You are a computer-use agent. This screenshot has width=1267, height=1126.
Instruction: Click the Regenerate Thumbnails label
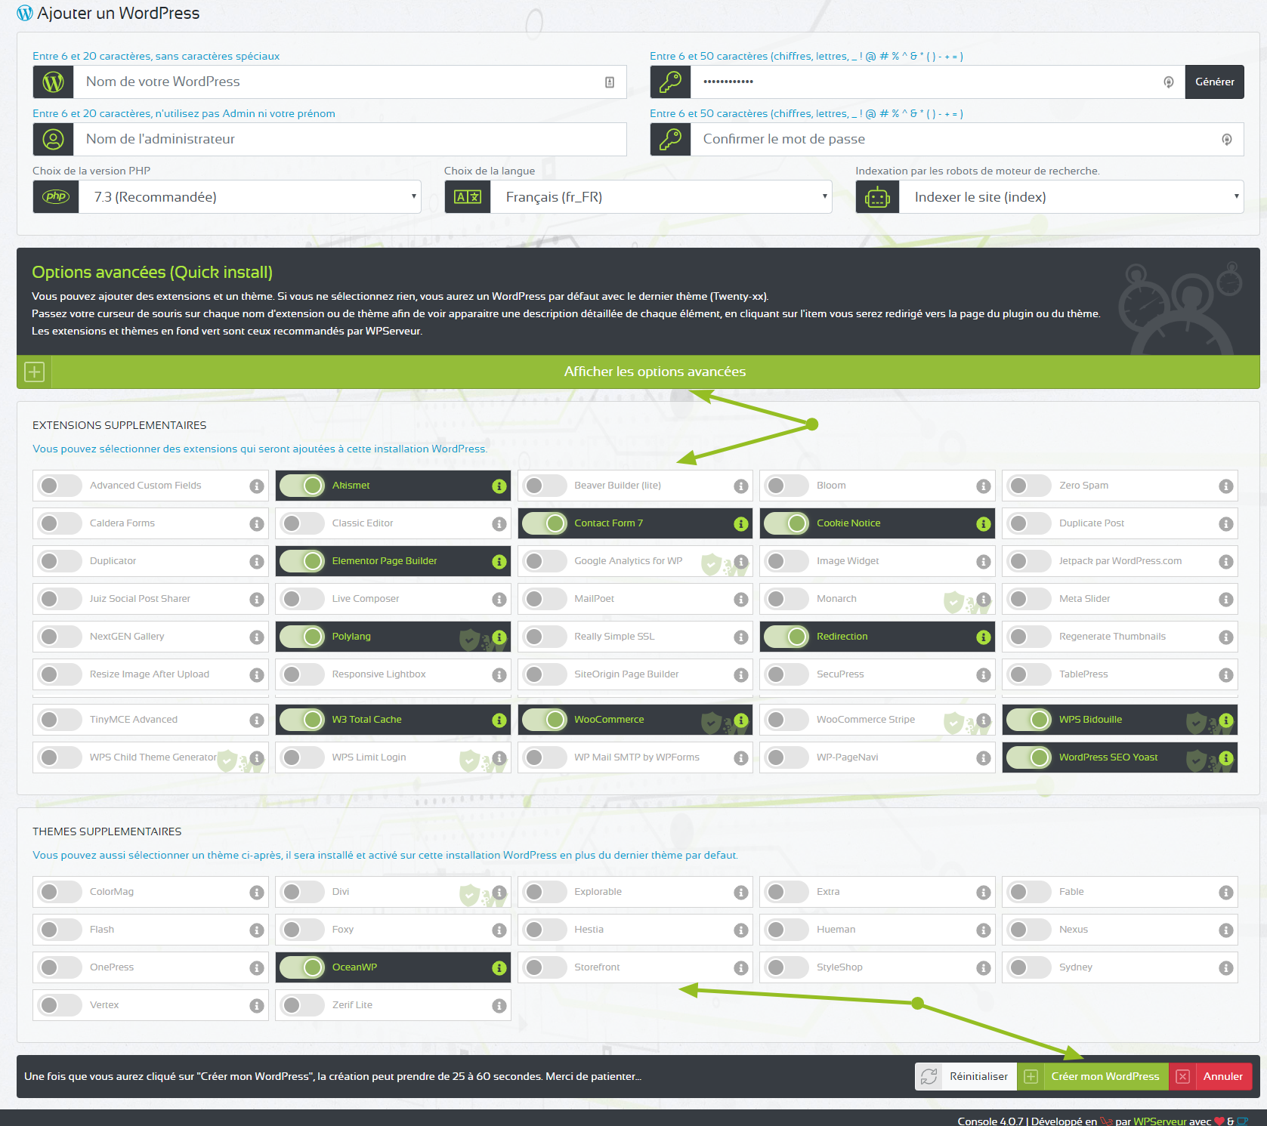click(1112, 637)
